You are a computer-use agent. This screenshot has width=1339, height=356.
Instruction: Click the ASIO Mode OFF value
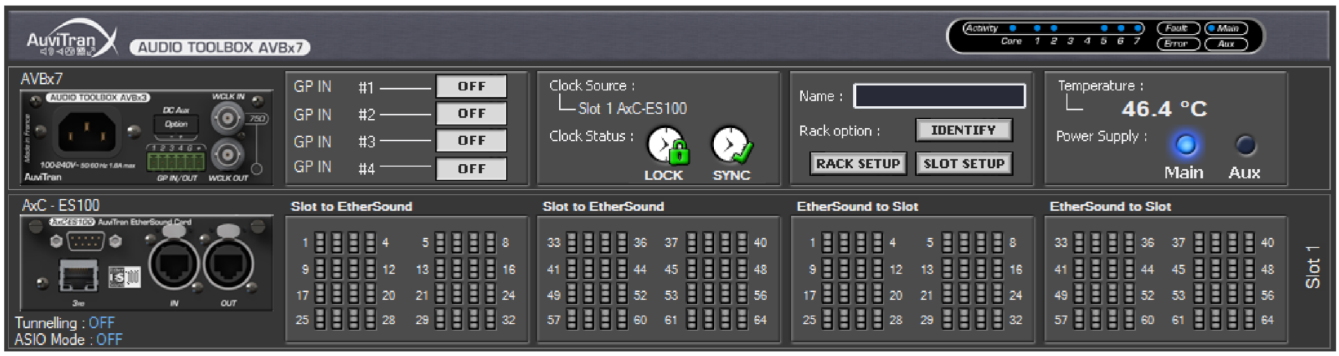click(x=109, y=340)
